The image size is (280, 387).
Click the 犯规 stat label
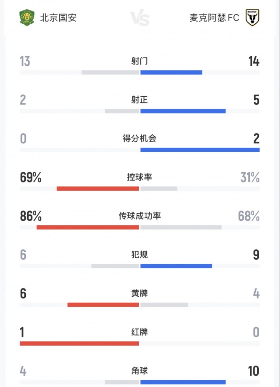139,255
